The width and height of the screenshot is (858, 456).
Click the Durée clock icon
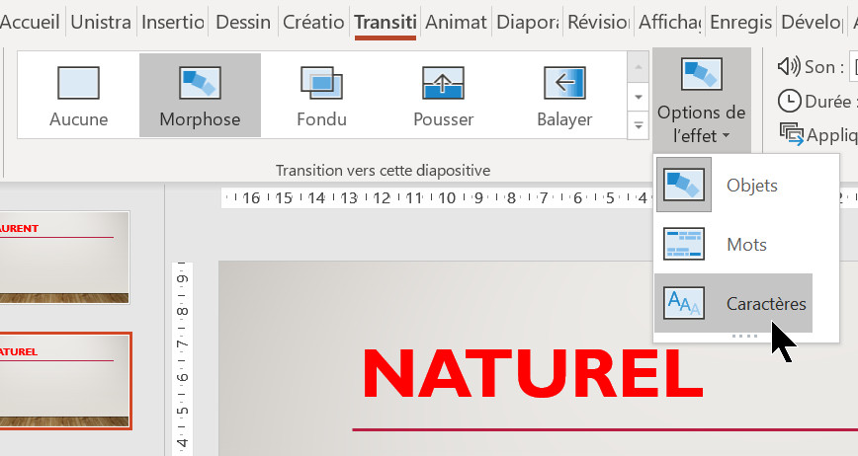tap(789, 101)
